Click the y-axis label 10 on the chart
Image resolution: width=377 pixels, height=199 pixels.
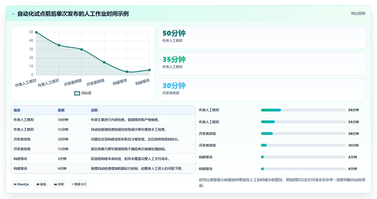pos(31,66)
